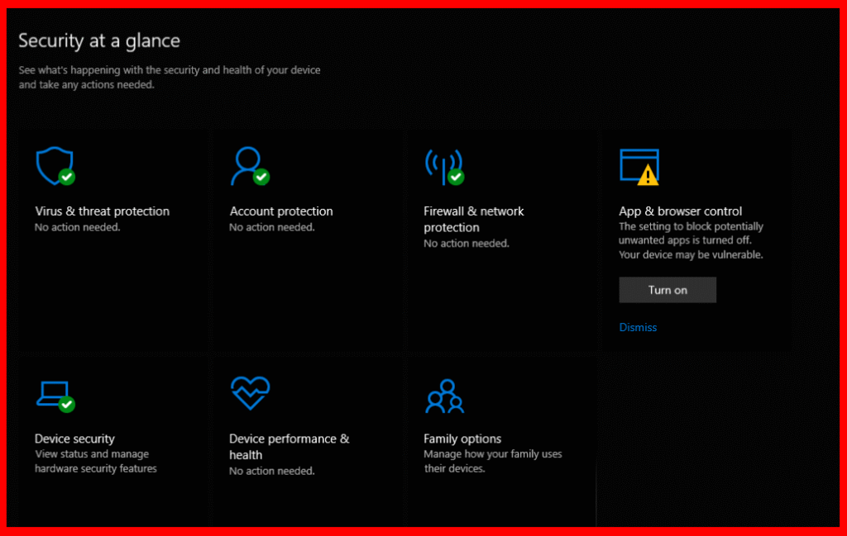The image size is (847, 536).
Task: Select the Virus & threat protection title
Action: point(102,211)
